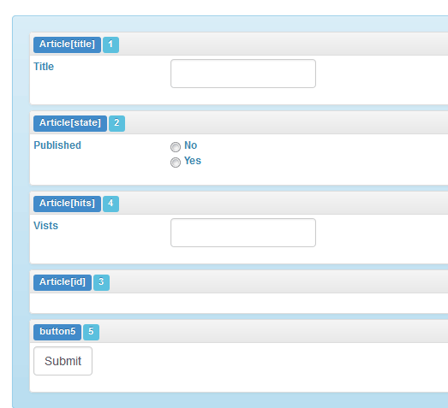Select the No radio option
Screen dimensions: 448x408
point(176,147)
